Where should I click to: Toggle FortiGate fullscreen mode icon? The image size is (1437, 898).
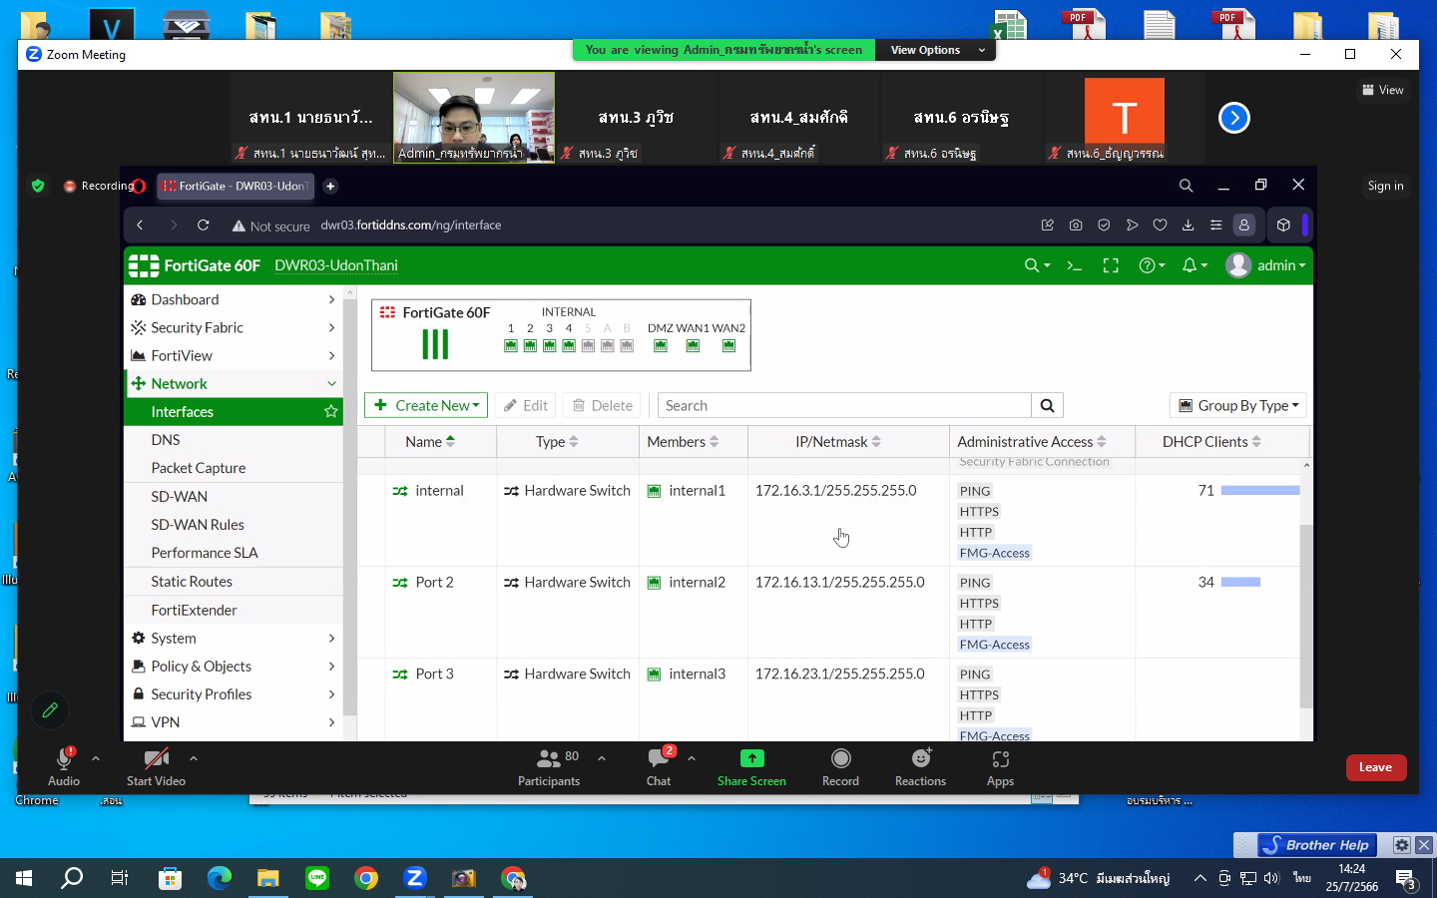(1111, 265)
